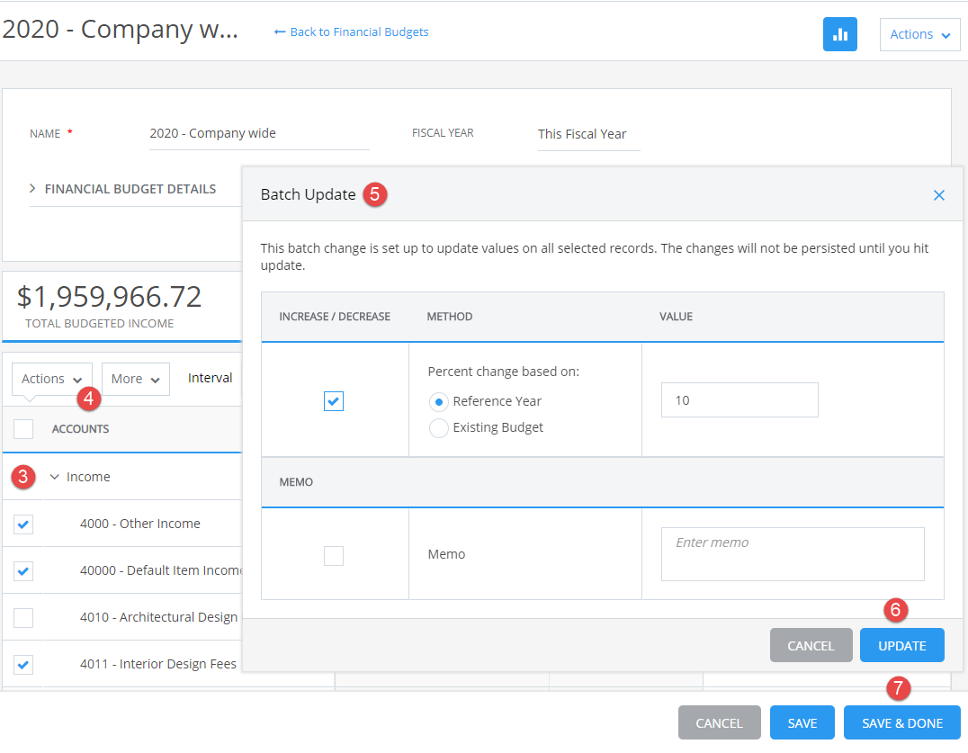Image resolution: width=968 pixels, height=753 pixels.
Task: Select the Reference Year option
Action: [438, 402]
